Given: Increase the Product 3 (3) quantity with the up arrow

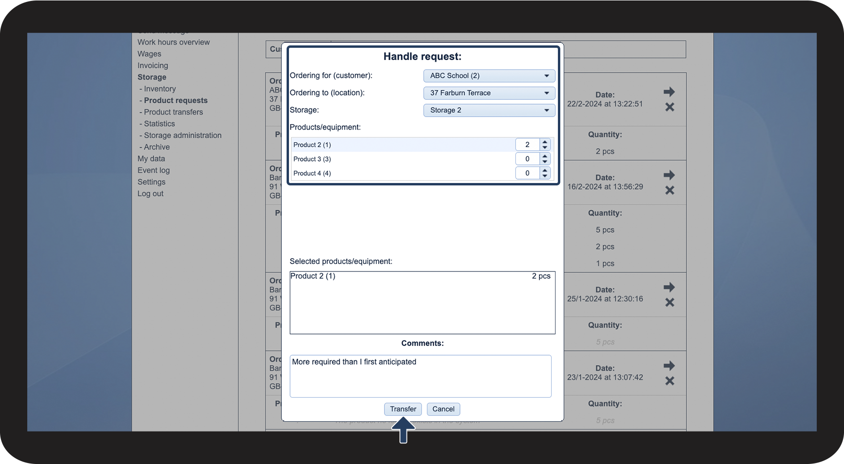Looking at the screenshot, I should (545, 156).
